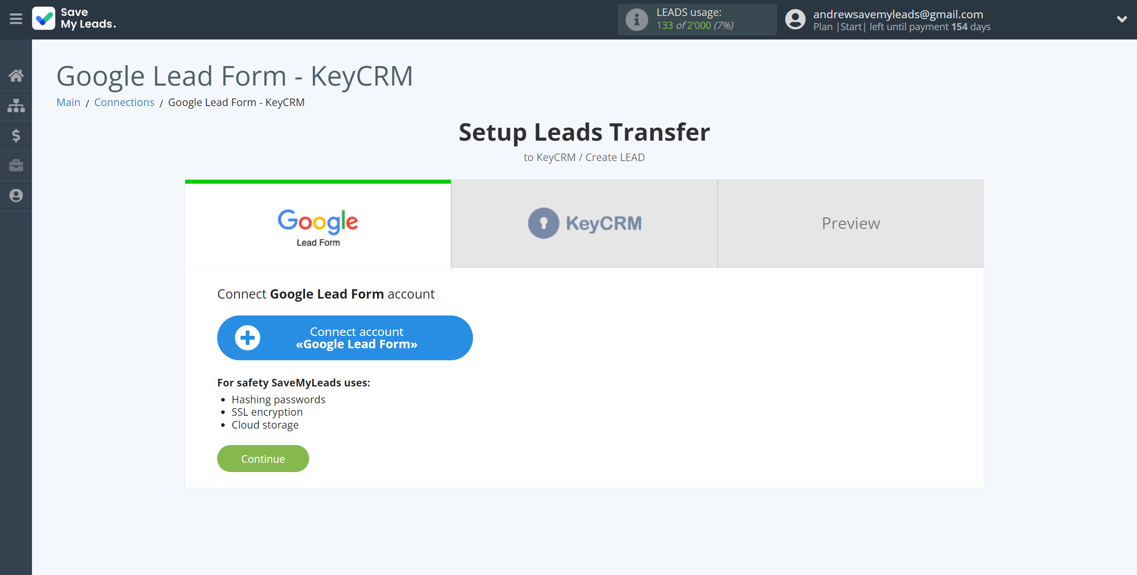Click the KeyCRM setup step panel
The width and height of the screenshot is (1137, 575).
coord(584,223)
